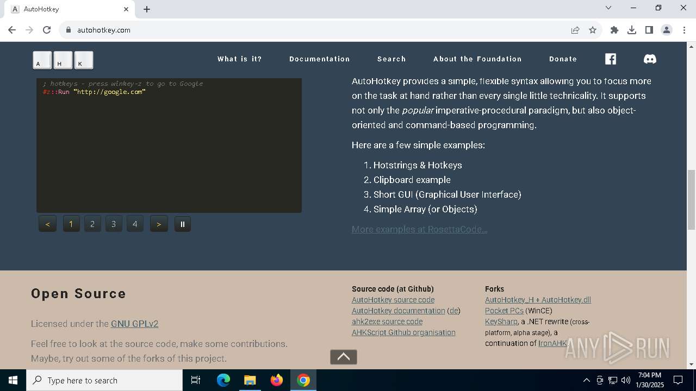Open volume control in tray
Image resolution: width=696 pixels, height=391 pixels.
coord(626,380)
